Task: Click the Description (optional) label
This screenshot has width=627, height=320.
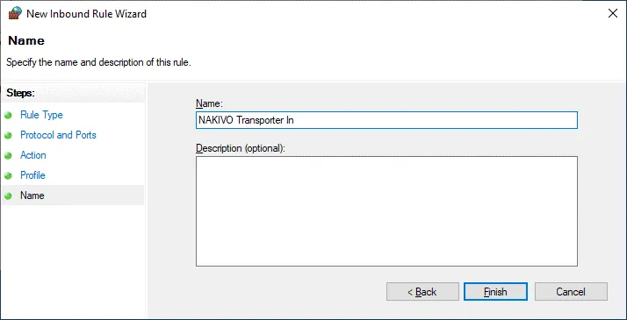Action: click(x=241, y=148)
